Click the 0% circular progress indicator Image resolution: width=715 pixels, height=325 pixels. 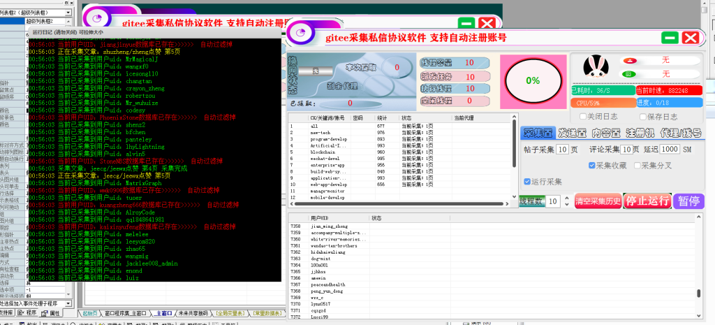pos(533,80)
